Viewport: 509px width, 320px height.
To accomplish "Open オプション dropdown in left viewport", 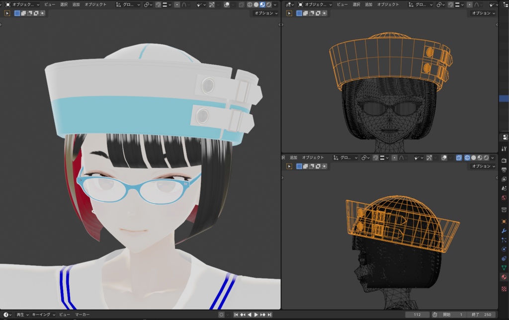I will pyautogui.click(x=266, y=13).
